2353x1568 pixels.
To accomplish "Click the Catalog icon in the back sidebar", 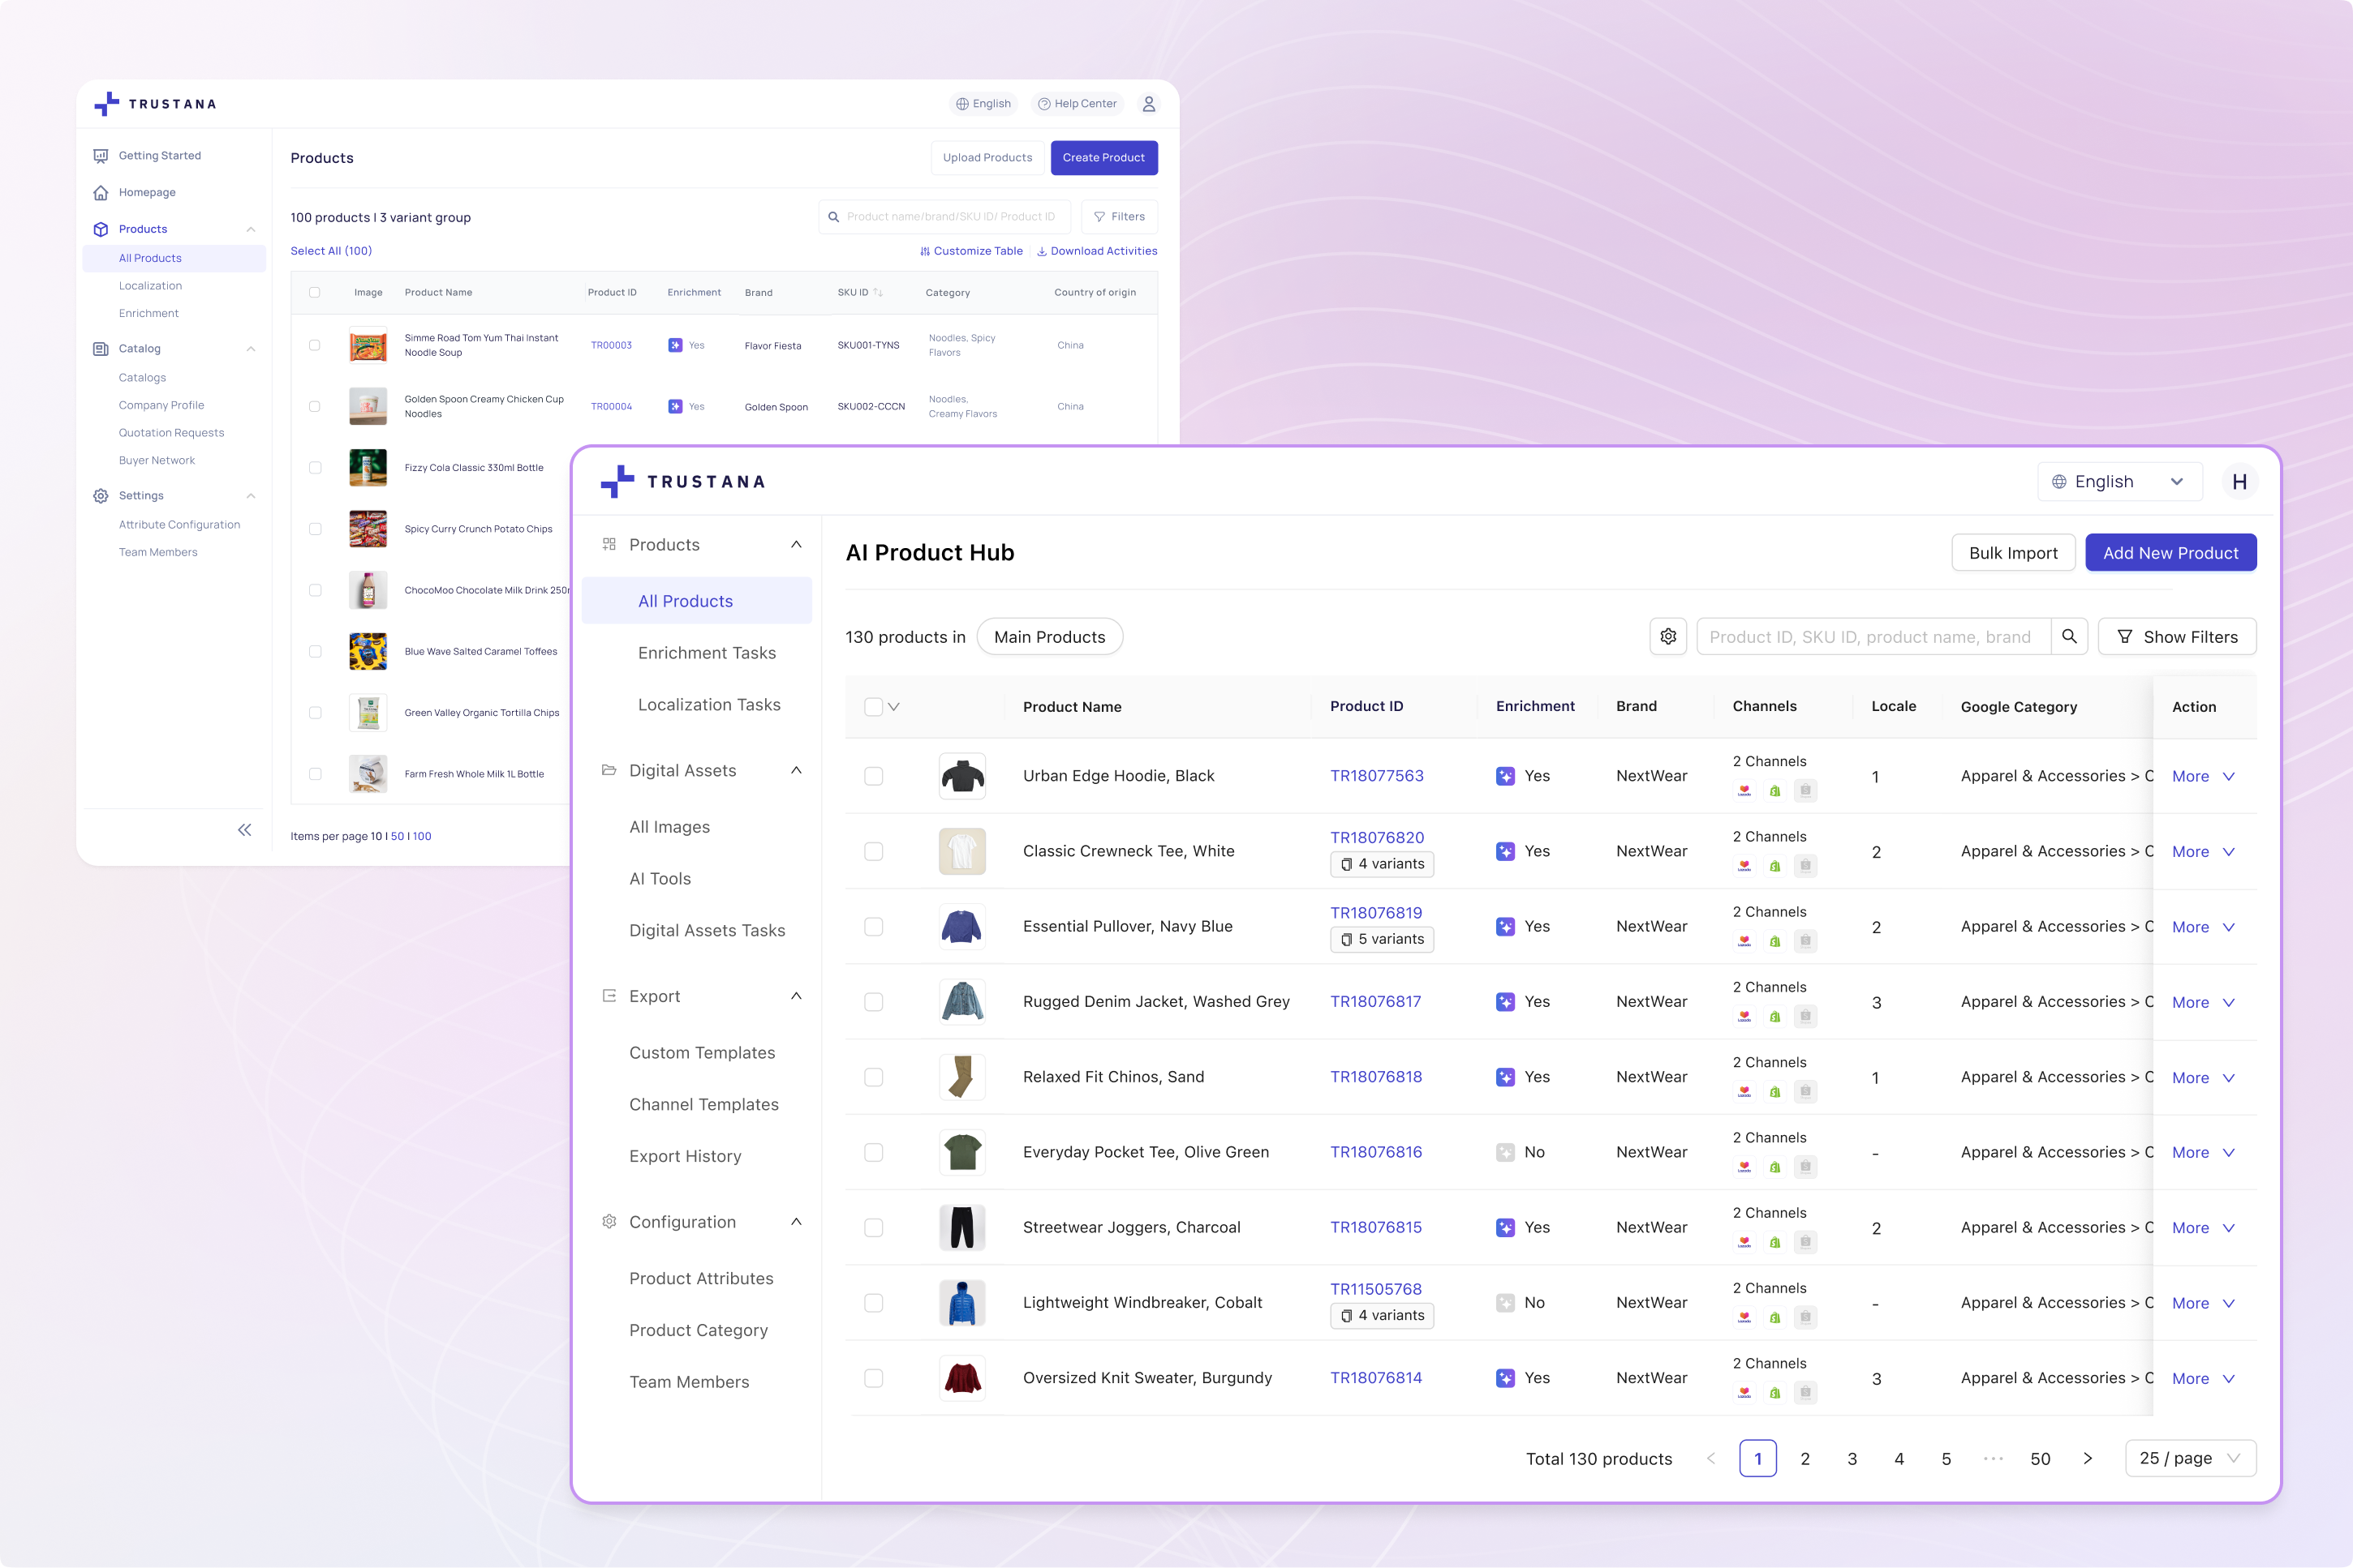I will coord(101,349).
